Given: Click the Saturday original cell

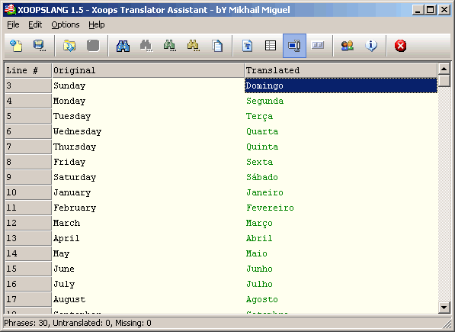Looking at the screenshot, I should (x=148, y=177).
